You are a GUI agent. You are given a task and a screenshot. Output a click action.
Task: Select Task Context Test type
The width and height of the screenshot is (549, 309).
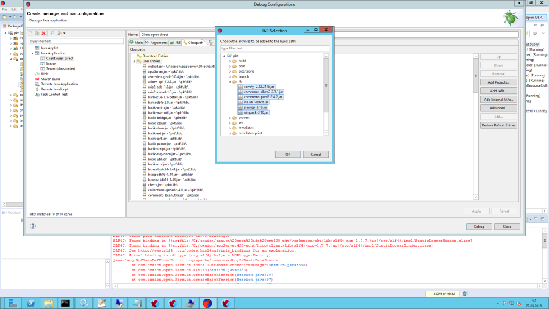click(x=54, y=94)
